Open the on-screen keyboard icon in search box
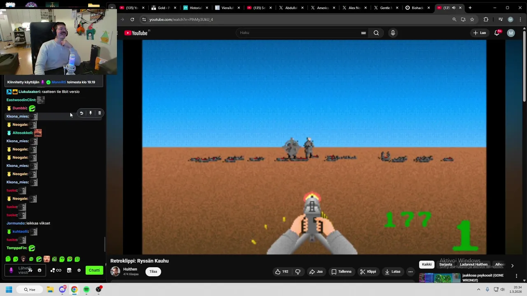 (363, 33)
